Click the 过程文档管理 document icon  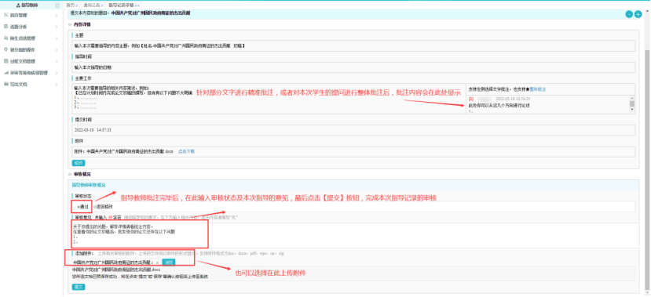[5, 61]
